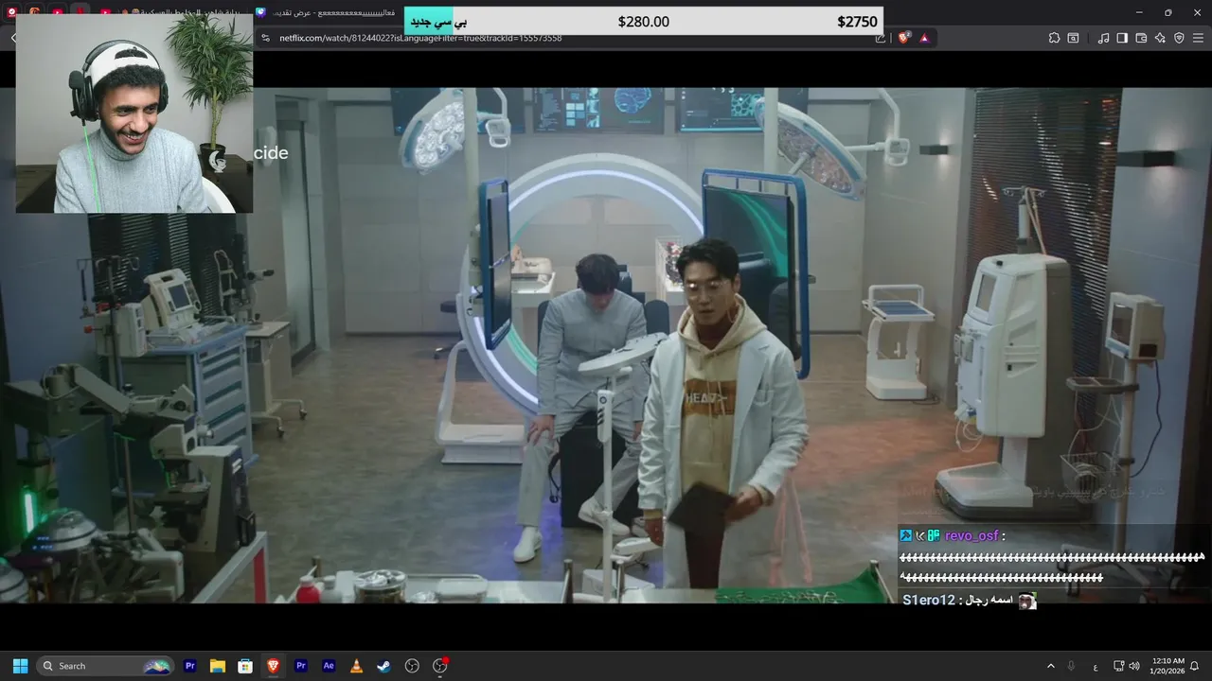Open File Explorer from the taskbar
Viewport: 1212px width, 681px height.
click(x=218, y=666)
